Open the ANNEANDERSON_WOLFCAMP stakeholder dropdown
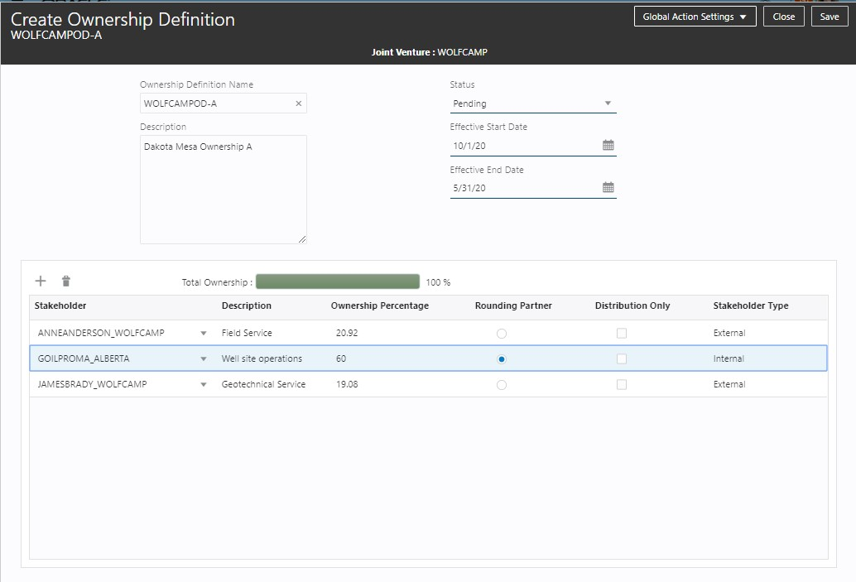Viewport: 856px width, 582px height. (x=203, y=334)
